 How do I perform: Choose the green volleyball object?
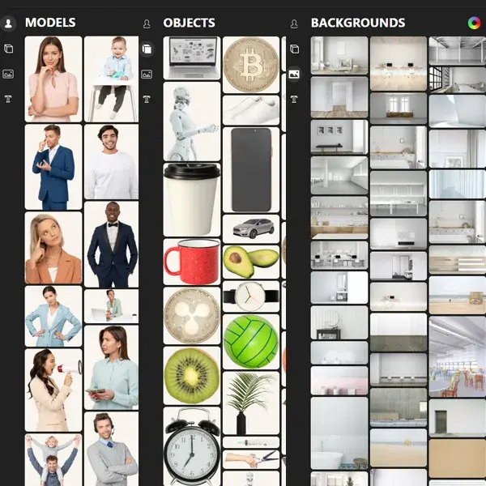[251, 342]
